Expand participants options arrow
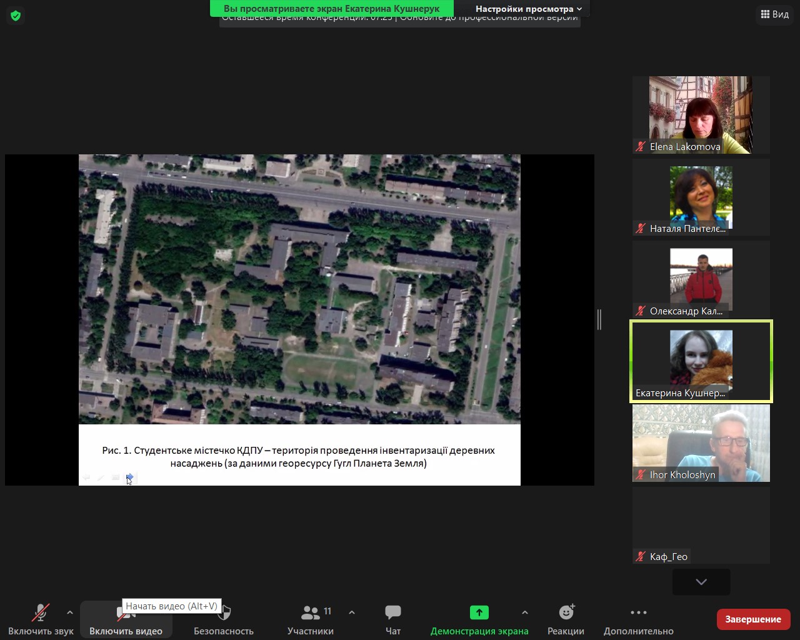Image resolution: width=800 pixels, height=640 pixels. tap(352, 612)
